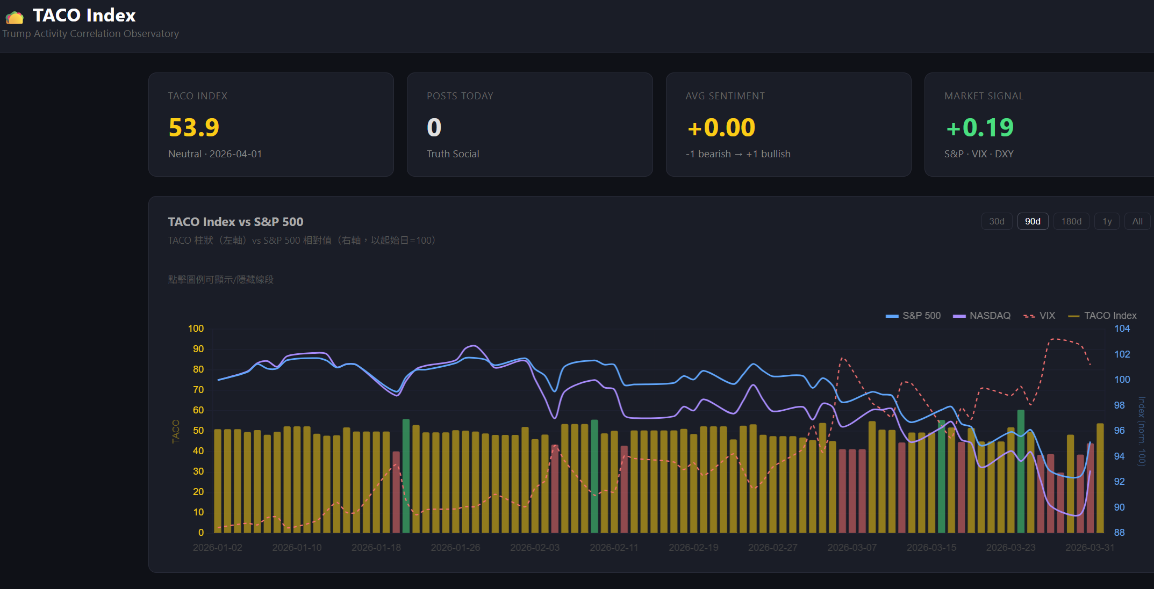Open the TACO INDEX 53.9 card
Image resolution: width=1154 pixels, height=589 pixels.
tap(271, 125)
